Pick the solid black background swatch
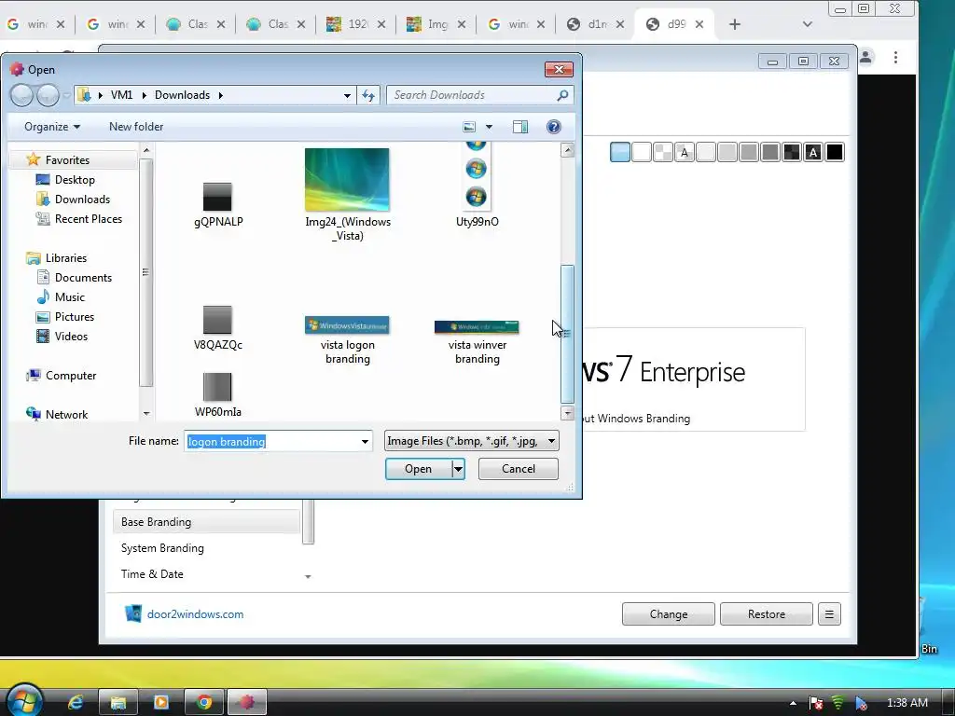The image size is (955, 716). pos(835,152)
